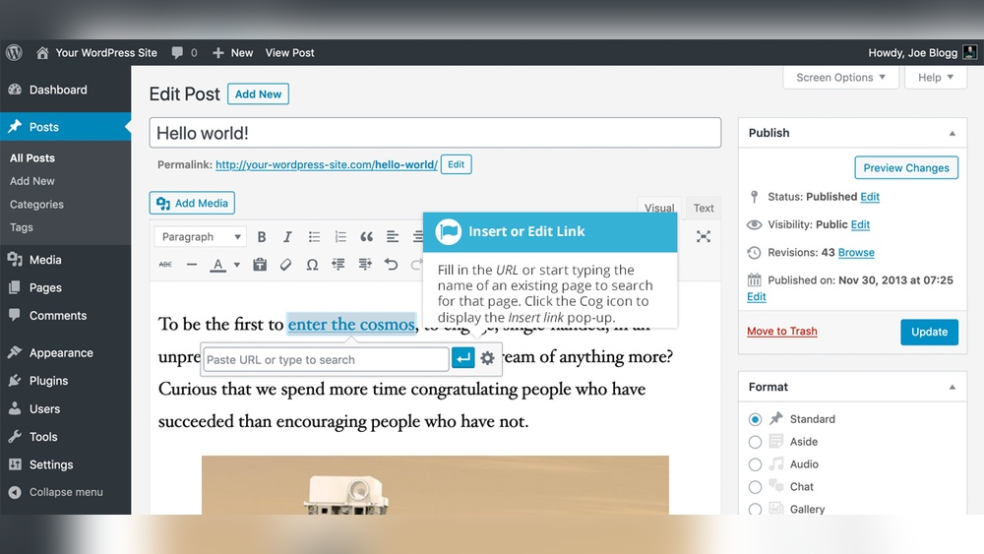The image size is (984, 554).
Task: Select All Posts submenu item
Action: (x=32, y=158)
